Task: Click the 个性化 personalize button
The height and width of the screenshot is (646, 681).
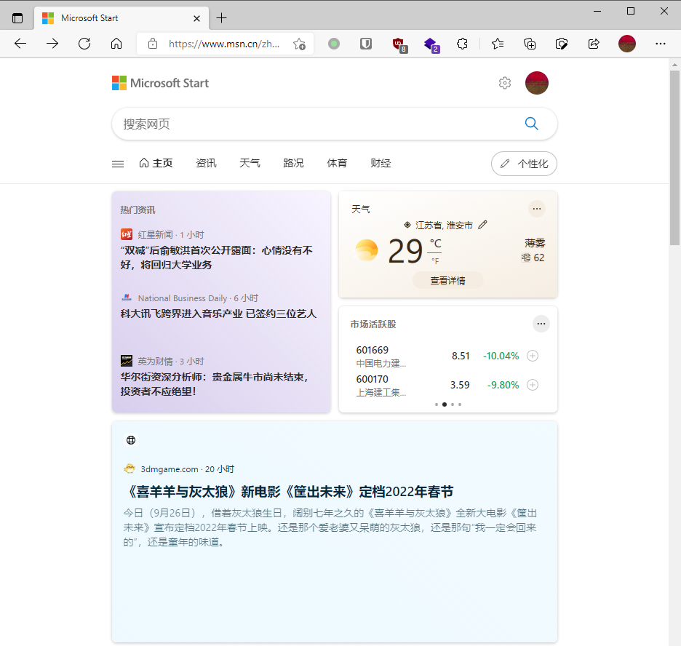Action: point(524,164)
